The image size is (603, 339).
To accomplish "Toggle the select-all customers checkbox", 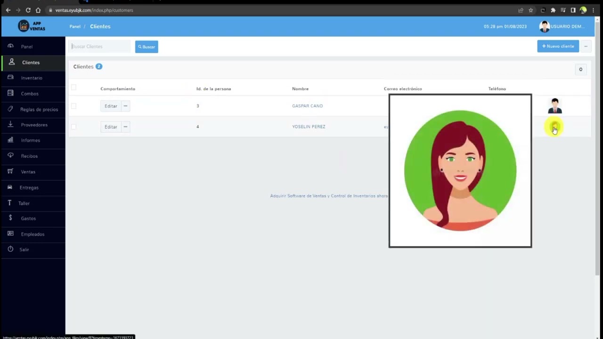I will [73, 87].
